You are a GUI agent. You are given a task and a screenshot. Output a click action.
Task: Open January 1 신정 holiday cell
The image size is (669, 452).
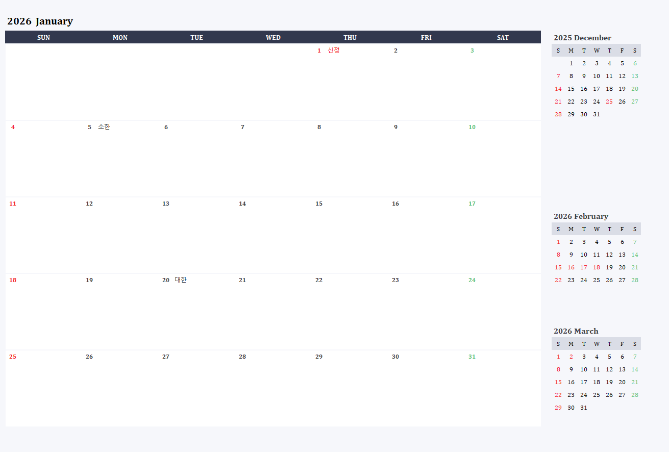click(350, 82)
